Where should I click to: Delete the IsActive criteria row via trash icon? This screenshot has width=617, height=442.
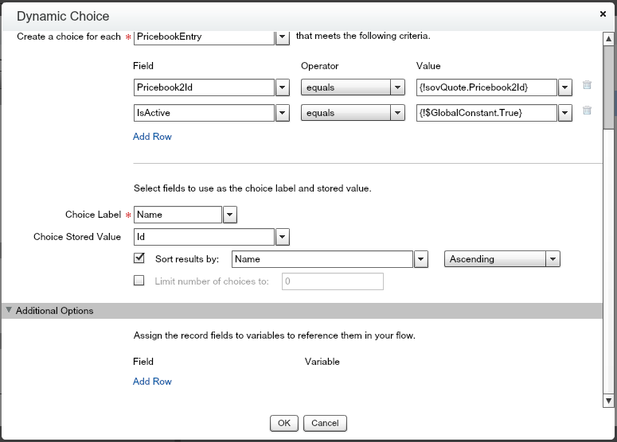(x=587, y=112)
